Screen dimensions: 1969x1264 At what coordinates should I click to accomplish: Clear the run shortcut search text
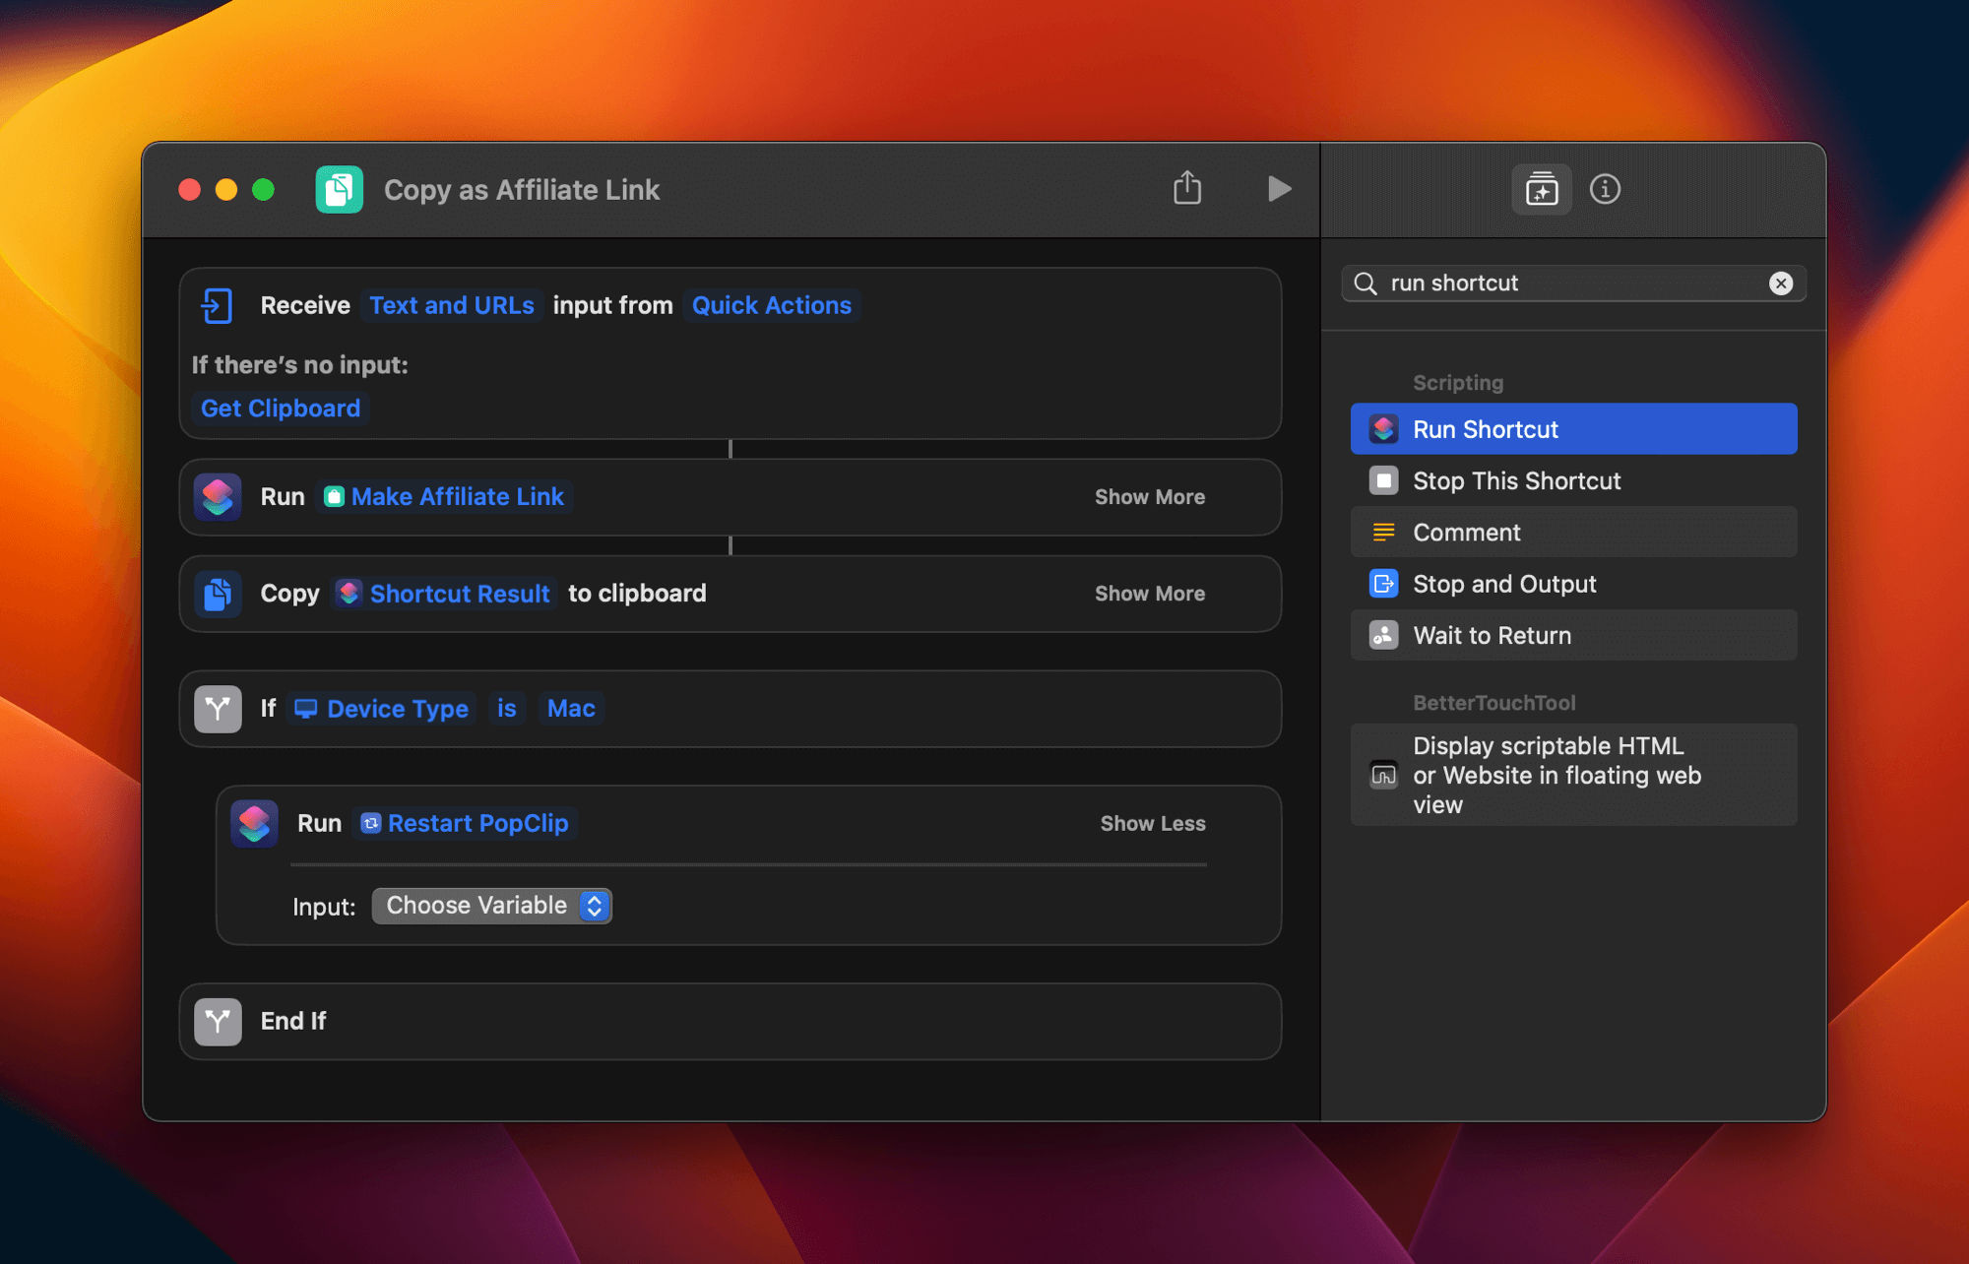point(1780,284)
